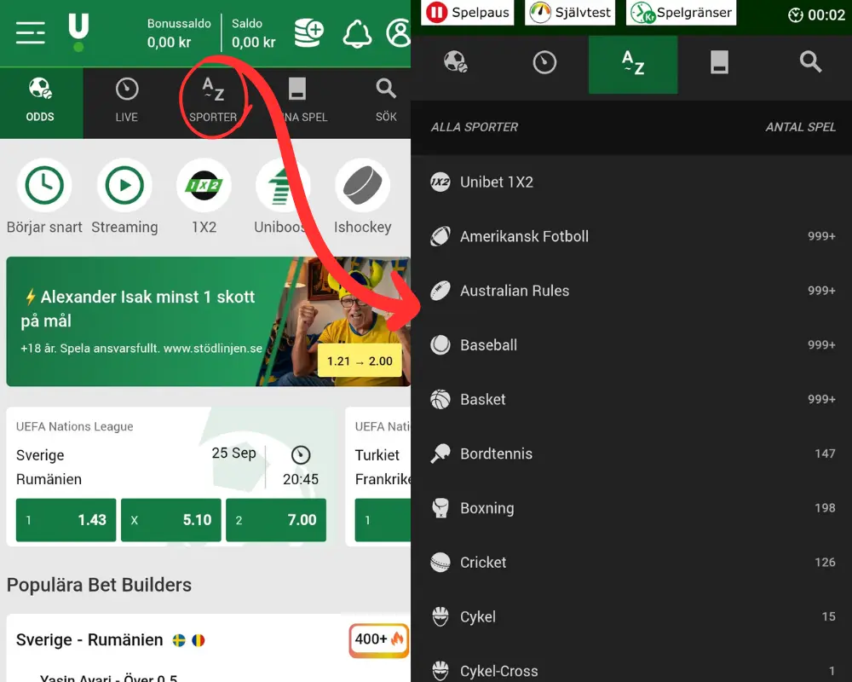
Task: Bet on draw at 5.10
Action: pos(170,520)
